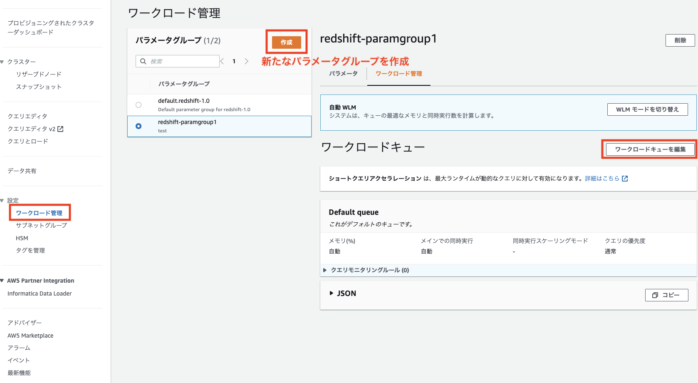Switch to the パラメータ tab
This screenshot has width=698, height=383.
342,73
